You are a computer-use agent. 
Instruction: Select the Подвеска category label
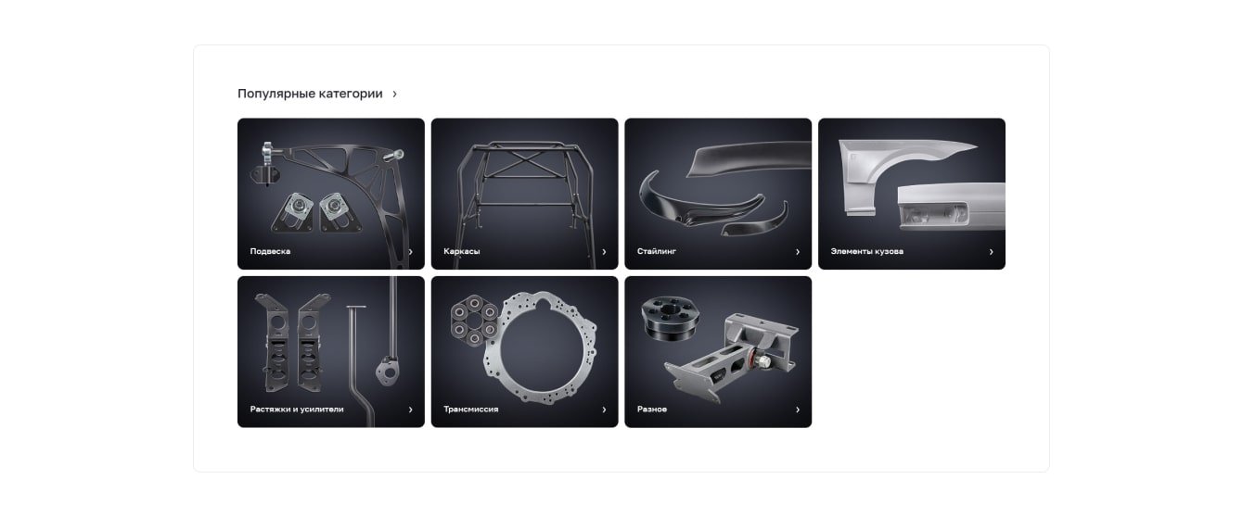[270, 251]
